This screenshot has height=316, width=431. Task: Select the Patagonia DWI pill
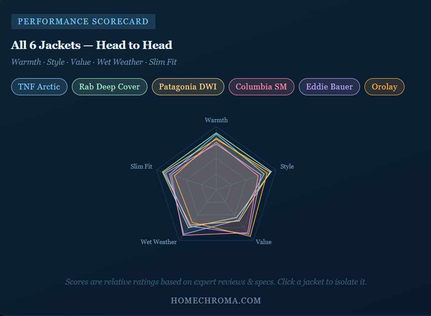coord(188,87)
